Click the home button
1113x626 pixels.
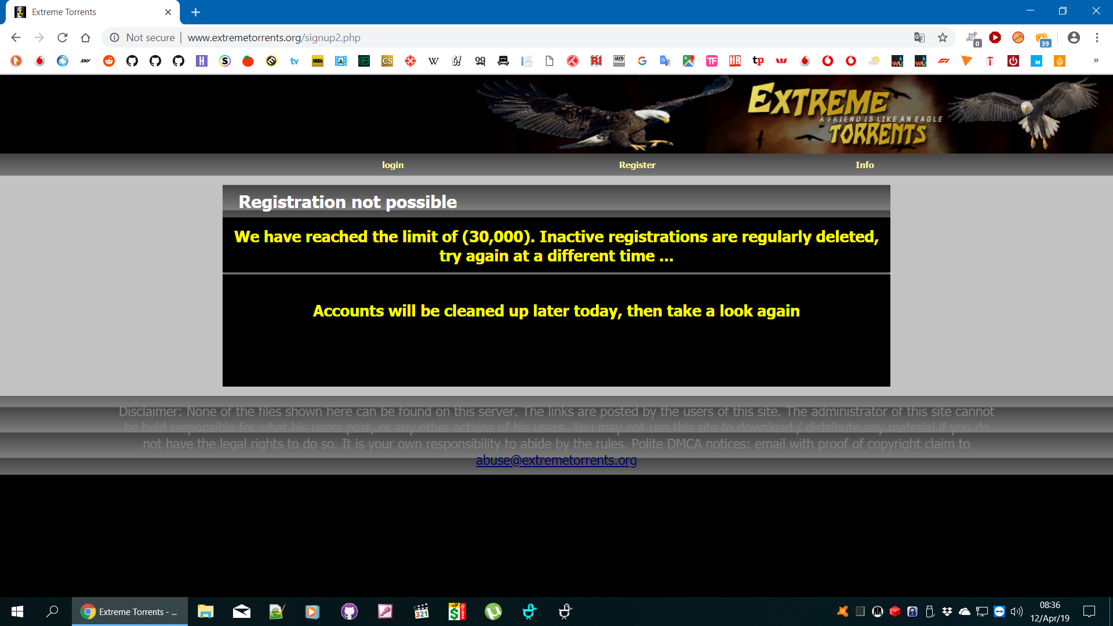pos(86,37)
